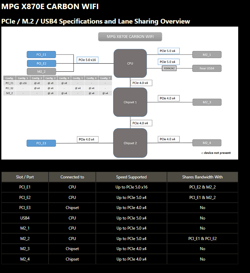Click the Slot / Port column header

pos(25,177)
